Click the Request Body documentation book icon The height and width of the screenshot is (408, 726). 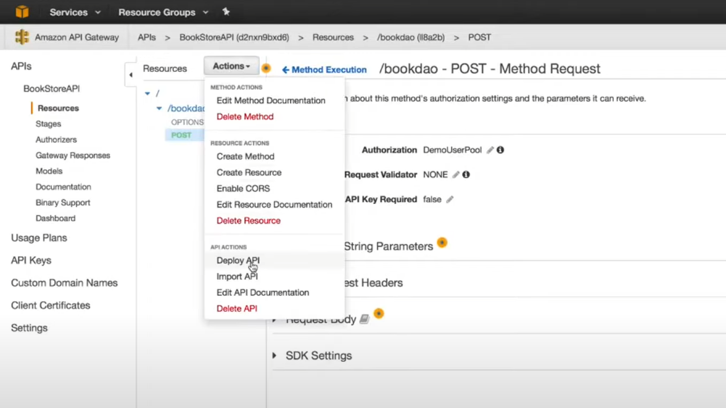(x=364, y=319)
